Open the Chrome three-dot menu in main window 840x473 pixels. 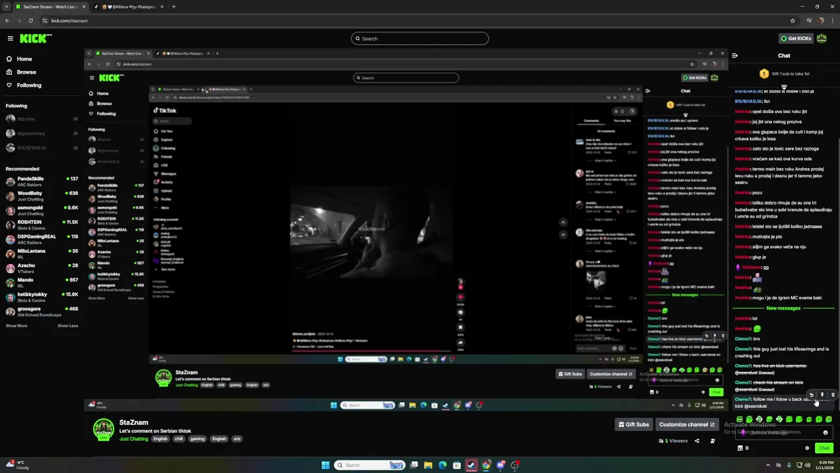833,20
